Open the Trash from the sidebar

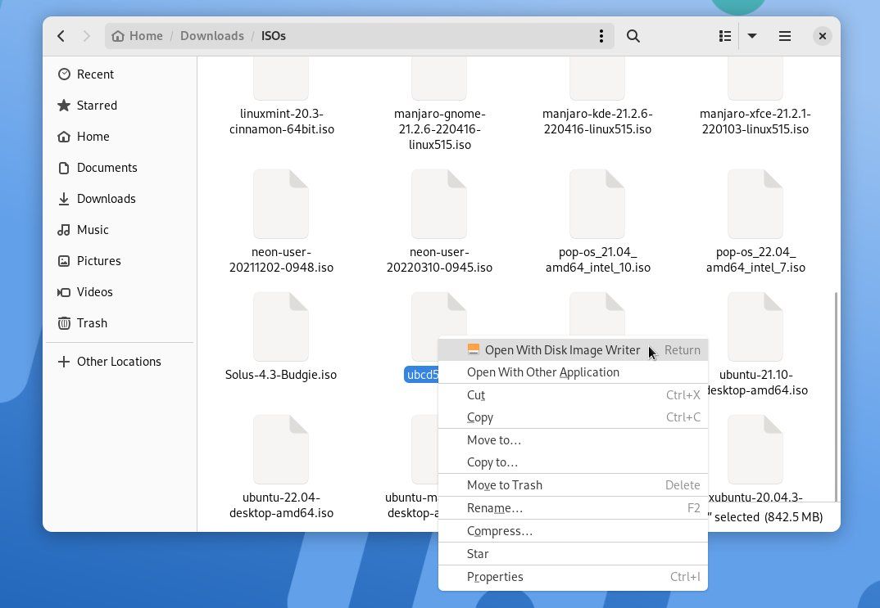[x=92, y=322]
